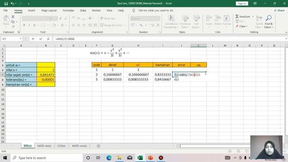Screen dimensions: 288x162
Task: Click the Format Painter brush icon
Action: 13,27
